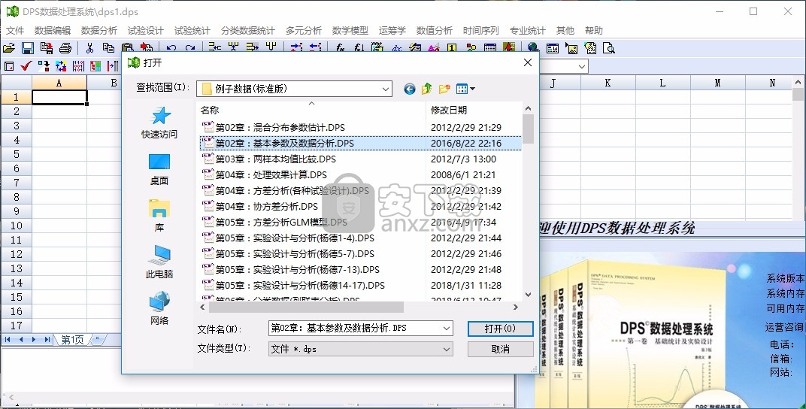Click the save-as document icon
Screen dimensions: 806x409
click(47, 48)
